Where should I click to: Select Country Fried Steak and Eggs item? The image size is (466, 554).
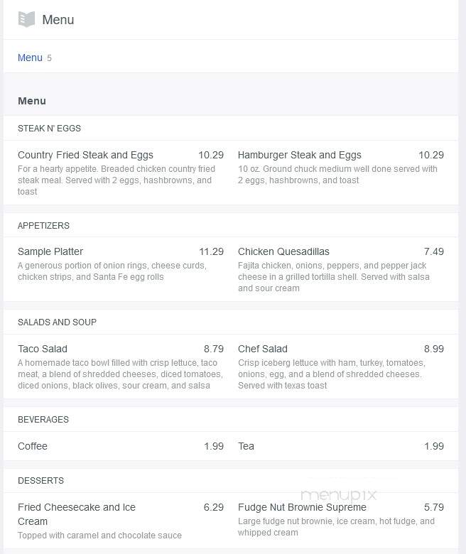[85, 155]
